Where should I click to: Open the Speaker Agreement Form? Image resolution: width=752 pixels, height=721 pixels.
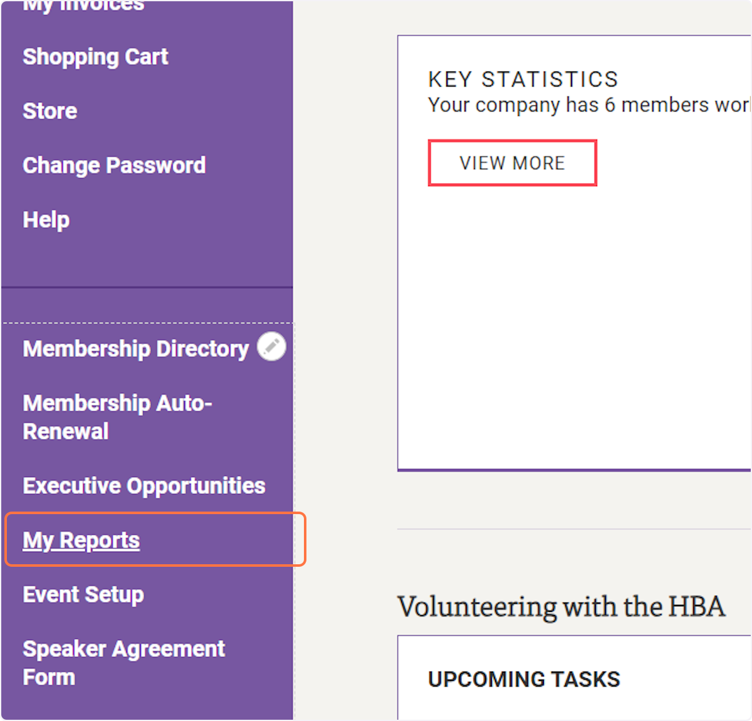tap(123, 663)
